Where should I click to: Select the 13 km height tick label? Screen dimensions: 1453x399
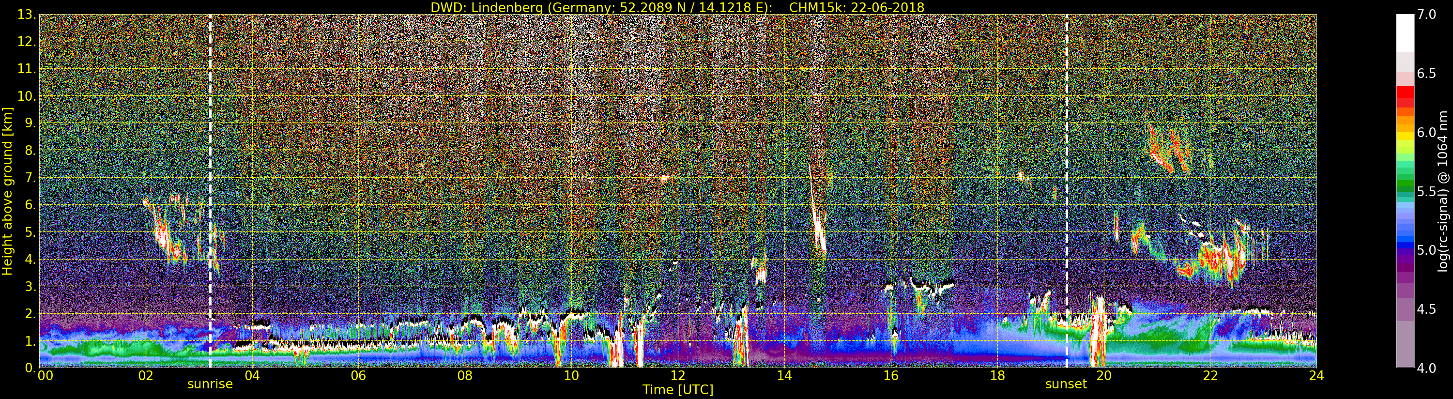[26, 15]
